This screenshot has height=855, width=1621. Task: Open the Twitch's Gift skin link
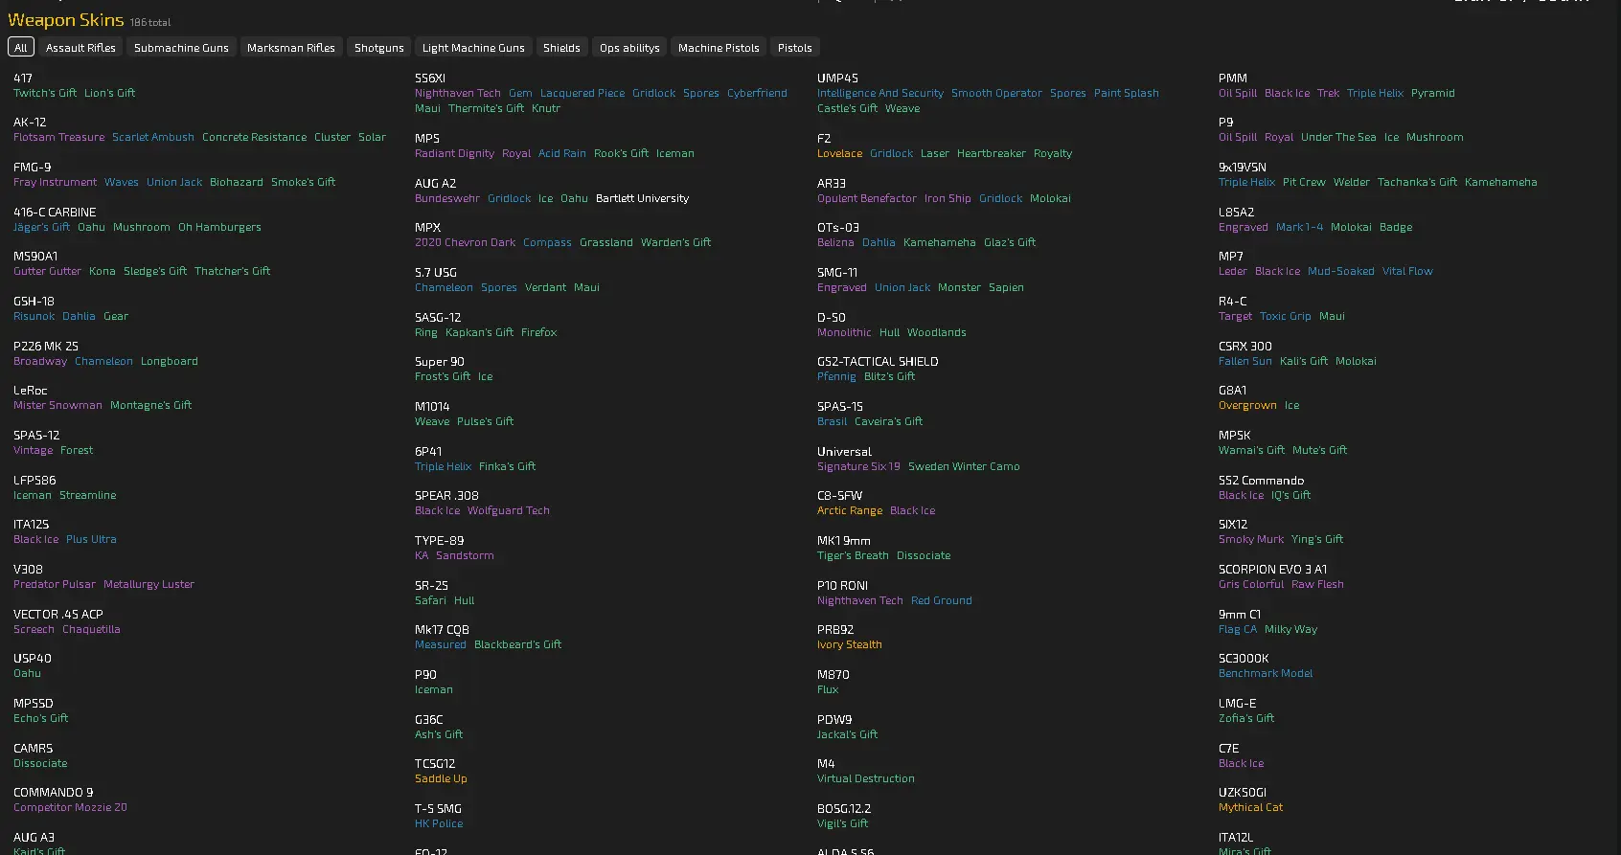[45, 93]
